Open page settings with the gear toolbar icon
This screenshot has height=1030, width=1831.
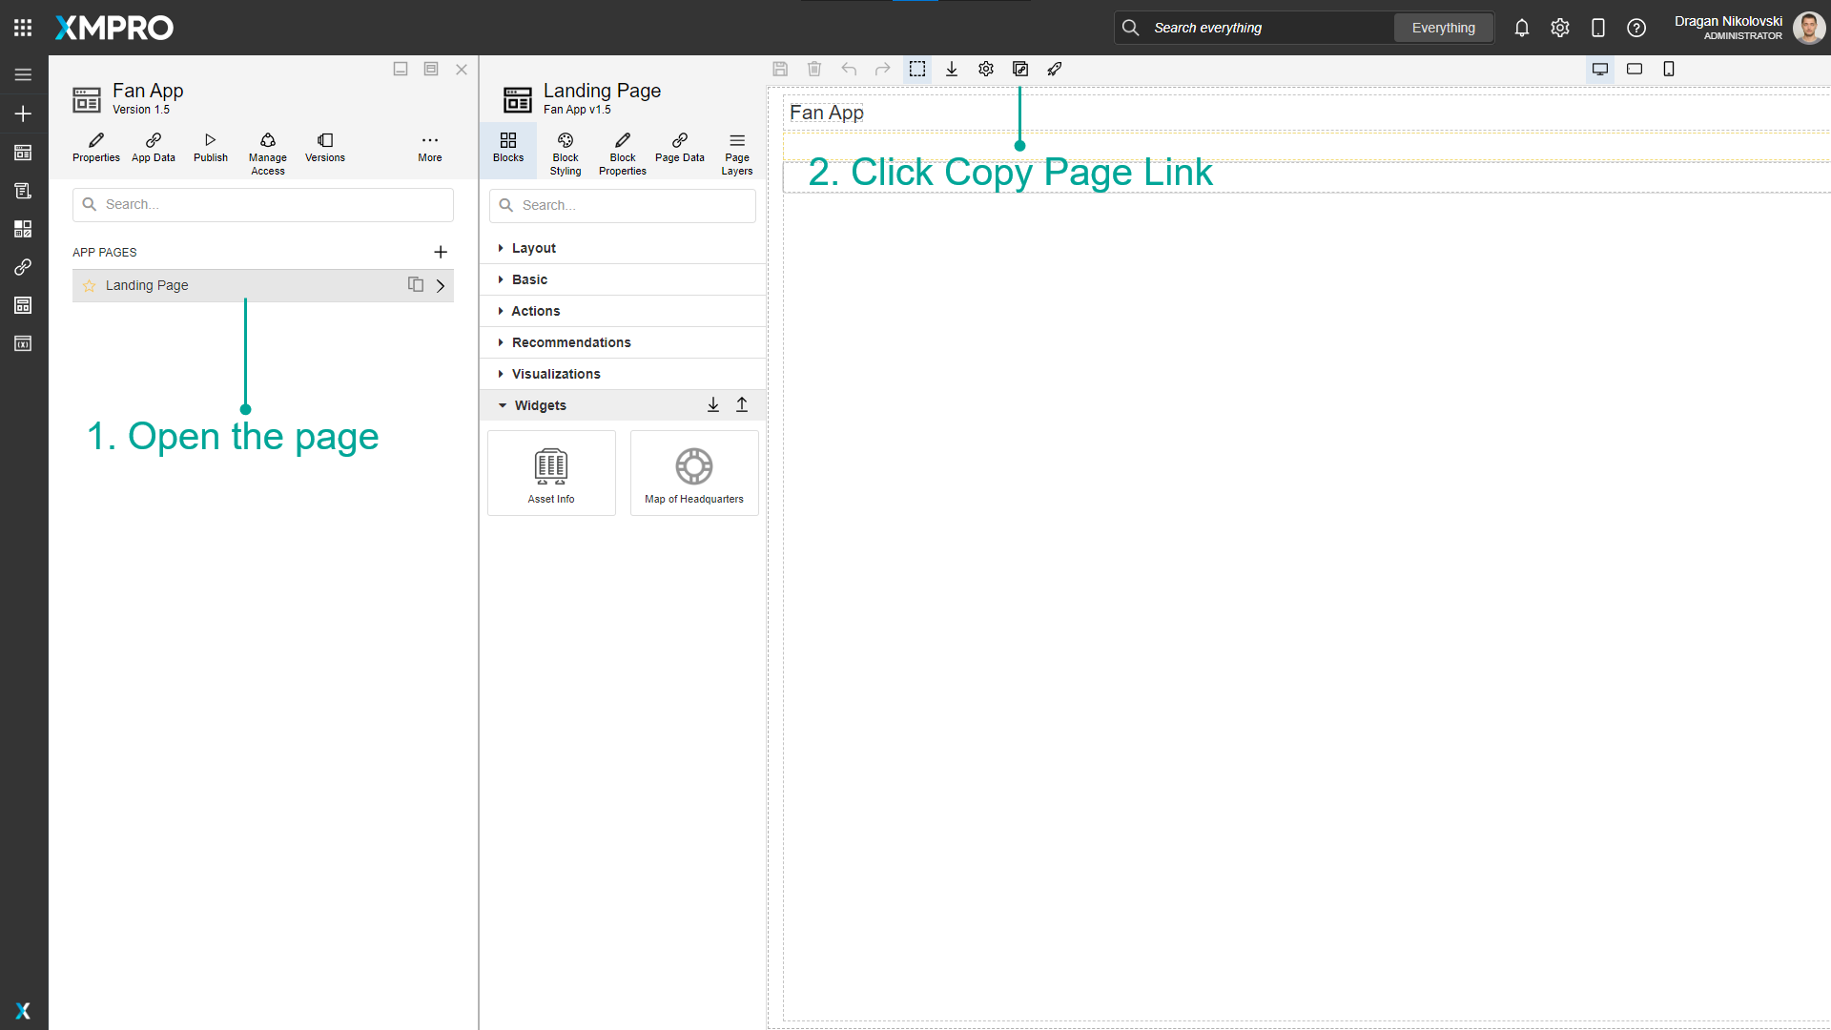click(986, 69)
